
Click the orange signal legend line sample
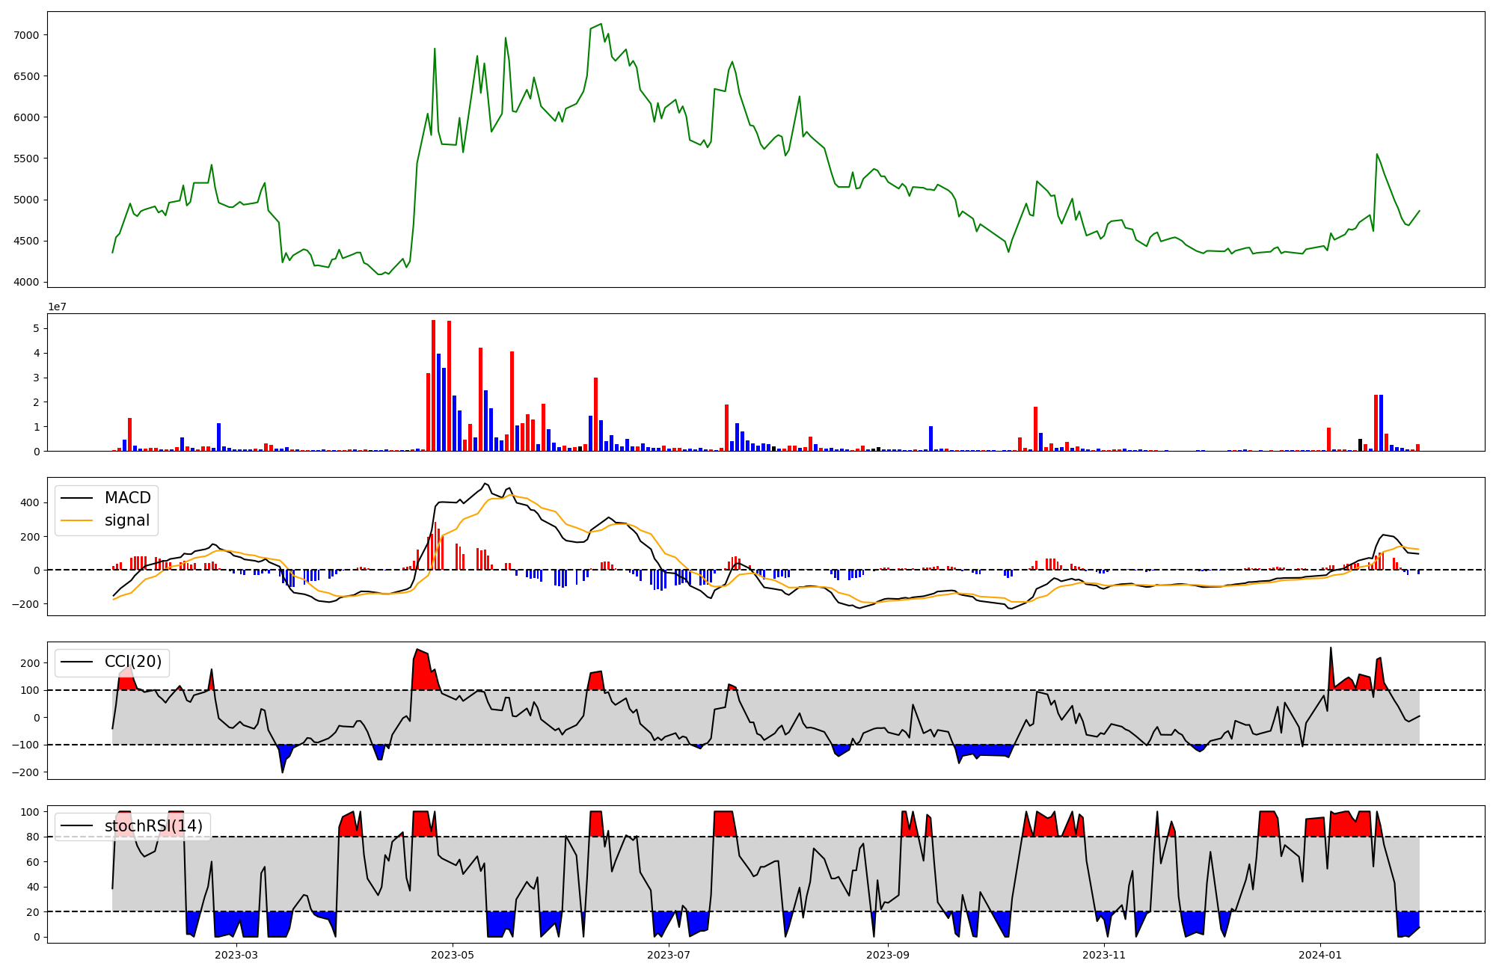76,520
